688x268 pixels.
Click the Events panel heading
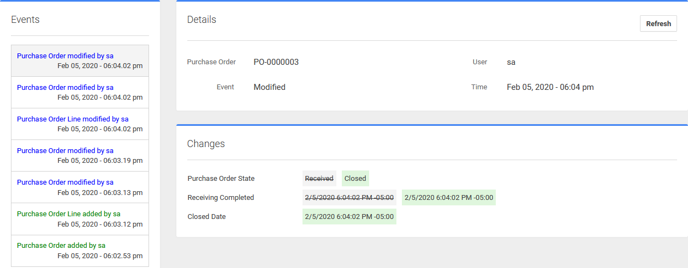tap(25, 20)
